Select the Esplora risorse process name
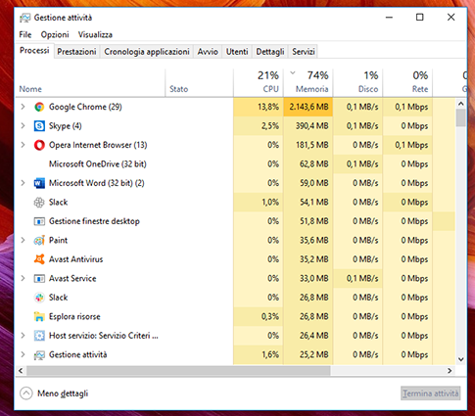Viewport: 475px width, 416px height. tap(74, 316)
